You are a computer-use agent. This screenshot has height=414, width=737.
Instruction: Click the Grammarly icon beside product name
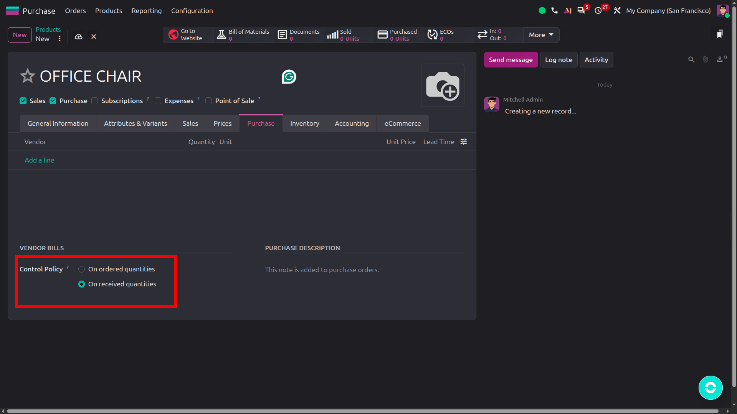coord(289,77)
